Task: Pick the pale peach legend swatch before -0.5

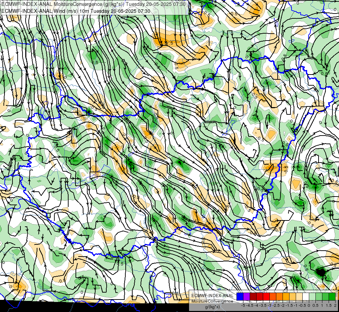Action: pyautogui.click(x=299, y=296)
